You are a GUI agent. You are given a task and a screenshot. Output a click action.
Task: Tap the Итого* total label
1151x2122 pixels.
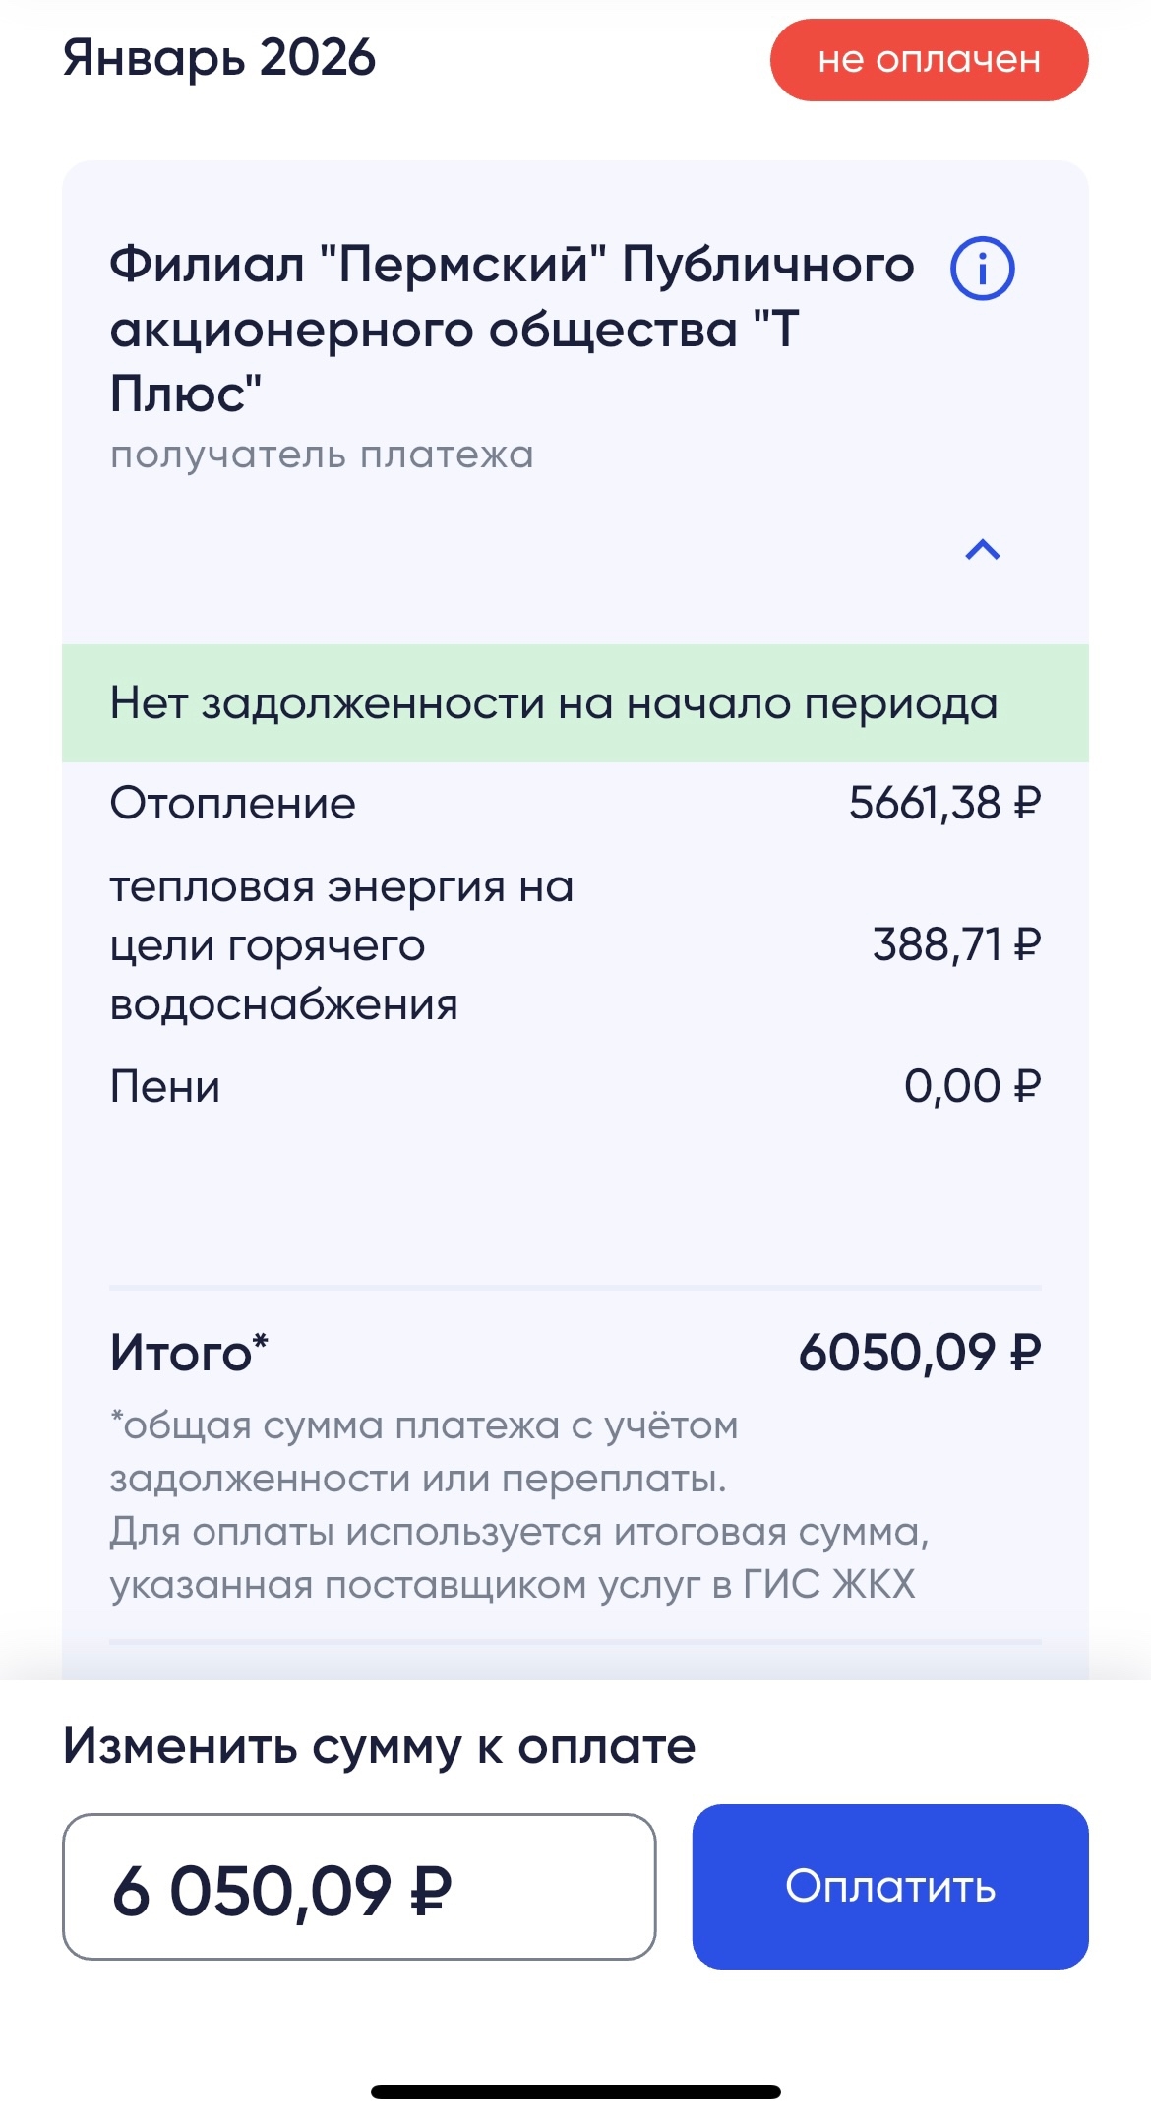(189, 1353)
